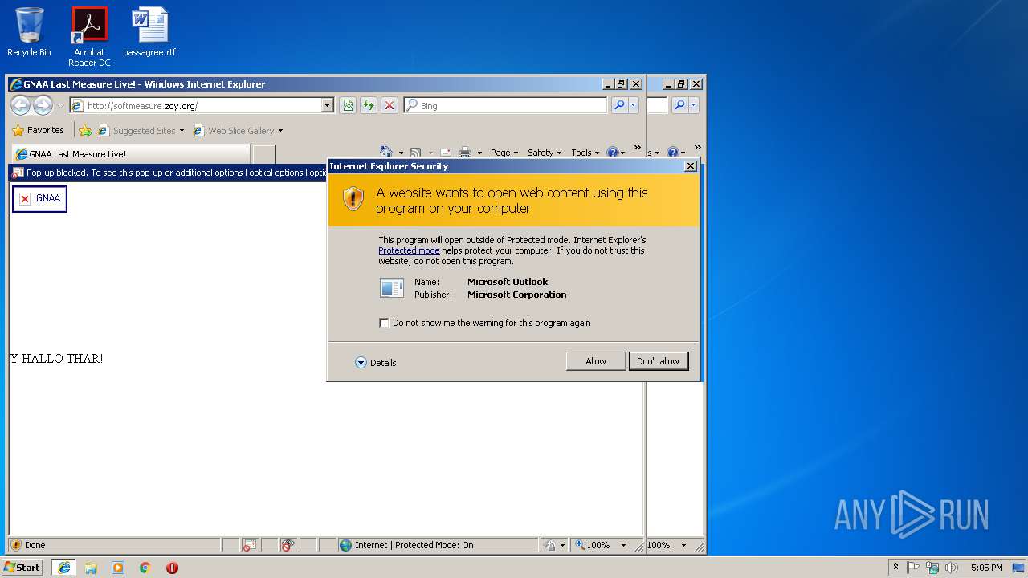Click the Home icon in command bar
1028x578 pixels.
click(x=386, y=153)
